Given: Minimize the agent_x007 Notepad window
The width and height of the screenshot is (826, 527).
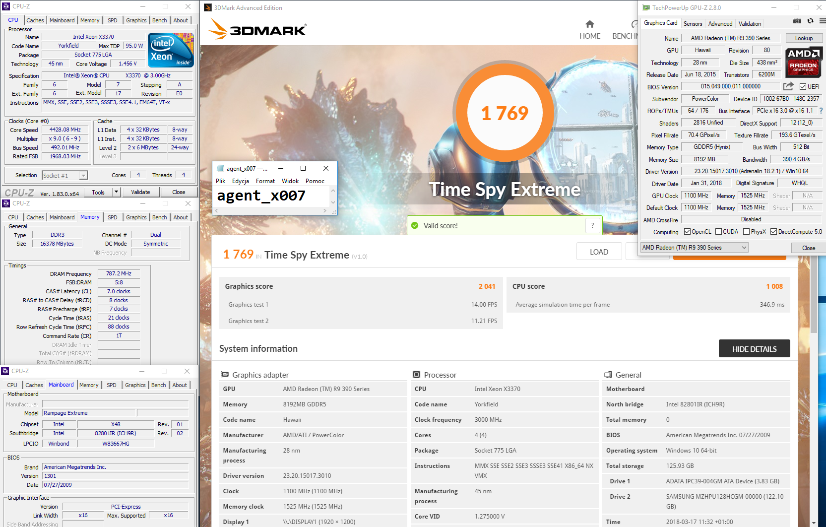Looking at the screenshot, I should (x=281, y=168).
